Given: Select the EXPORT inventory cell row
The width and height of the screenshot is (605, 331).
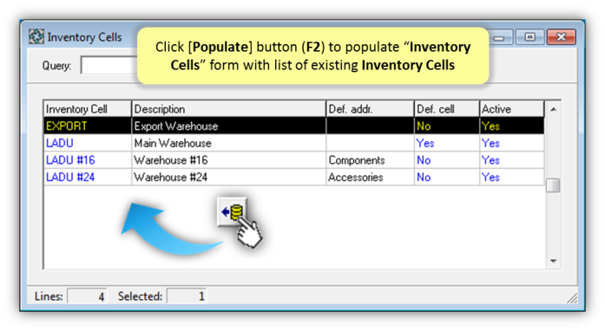Looking at the screenshot, I should click(x=294, y=126).
